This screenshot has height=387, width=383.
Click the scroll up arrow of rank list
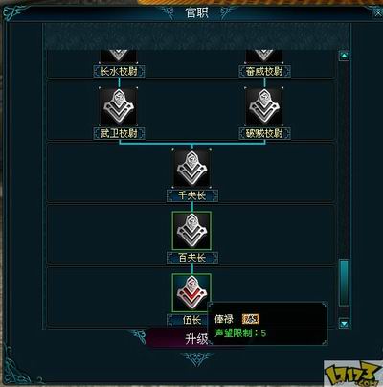344,56
